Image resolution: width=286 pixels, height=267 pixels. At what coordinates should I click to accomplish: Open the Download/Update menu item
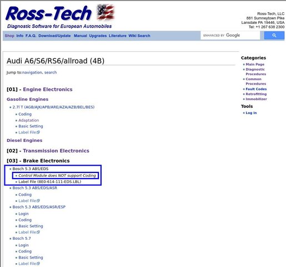pyautogui.click(x=54, y=36)
